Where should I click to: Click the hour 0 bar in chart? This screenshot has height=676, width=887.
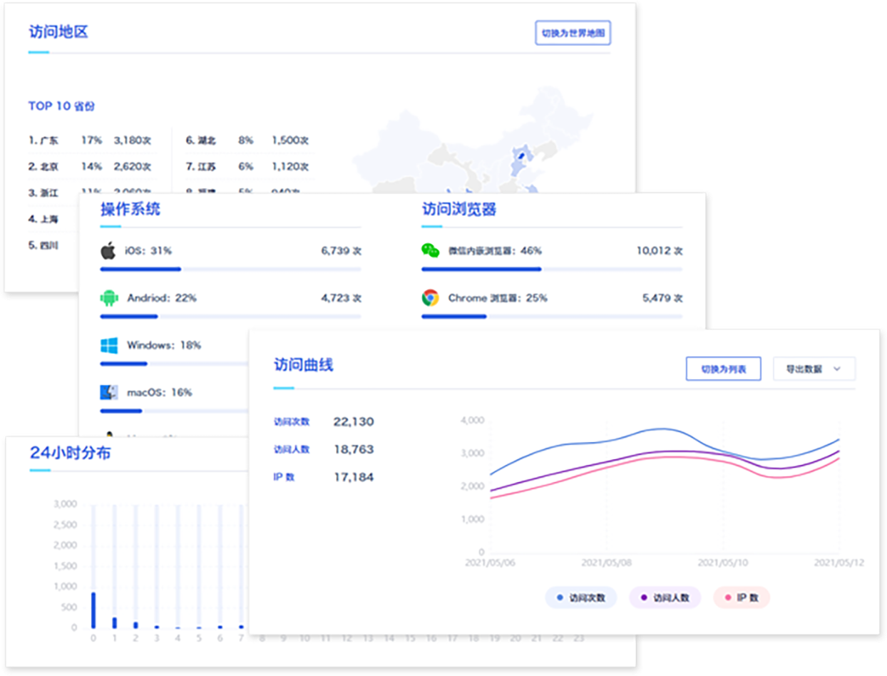(x=93, y=610)
